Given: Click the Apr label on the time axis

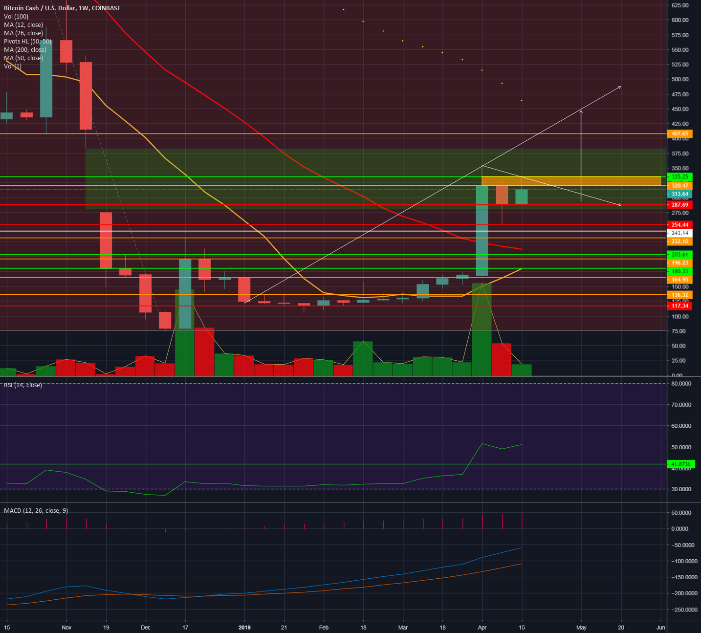Looking at the screenshot, I should pos(482,627).
